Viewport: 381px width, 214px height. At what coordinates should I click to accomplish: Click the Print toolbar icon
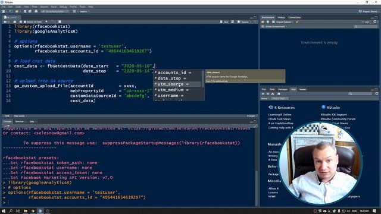(x=36, y=11)
